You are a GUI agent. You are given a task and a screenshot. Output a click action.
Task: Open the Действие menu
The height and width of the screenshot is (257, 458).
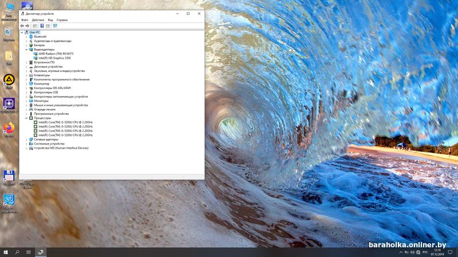coord(38,20)
